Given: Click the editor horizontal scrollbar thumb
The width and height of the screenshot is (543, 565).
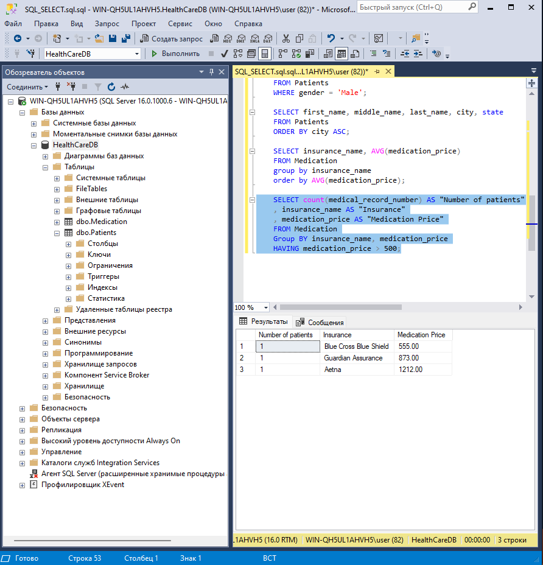Looking at the screenshot, I should tap(341, 307).
